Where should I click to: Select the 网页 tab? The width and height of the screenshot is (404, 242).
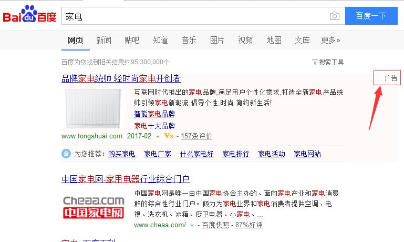[75, 40]
